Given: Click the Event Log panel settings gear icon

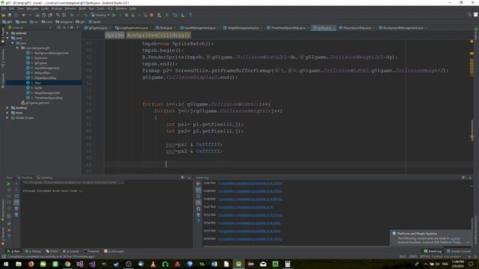Looking at the screenshot, I should tap(463, 177).
